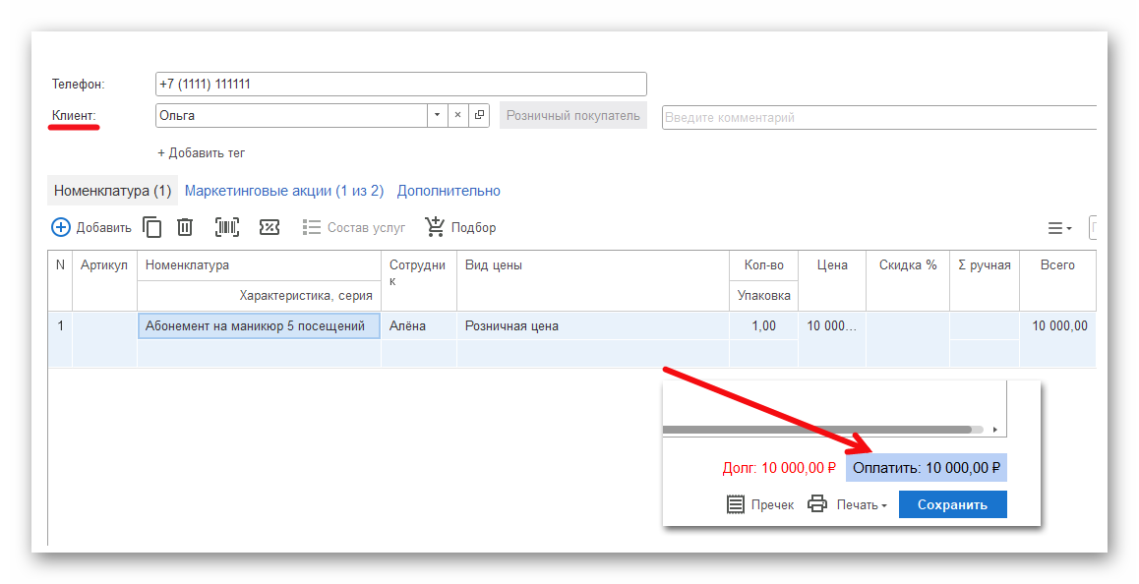Click the Состав услуг list icon
The height and width of the screenshot is (584, 1139).
(x=311, y=226)
